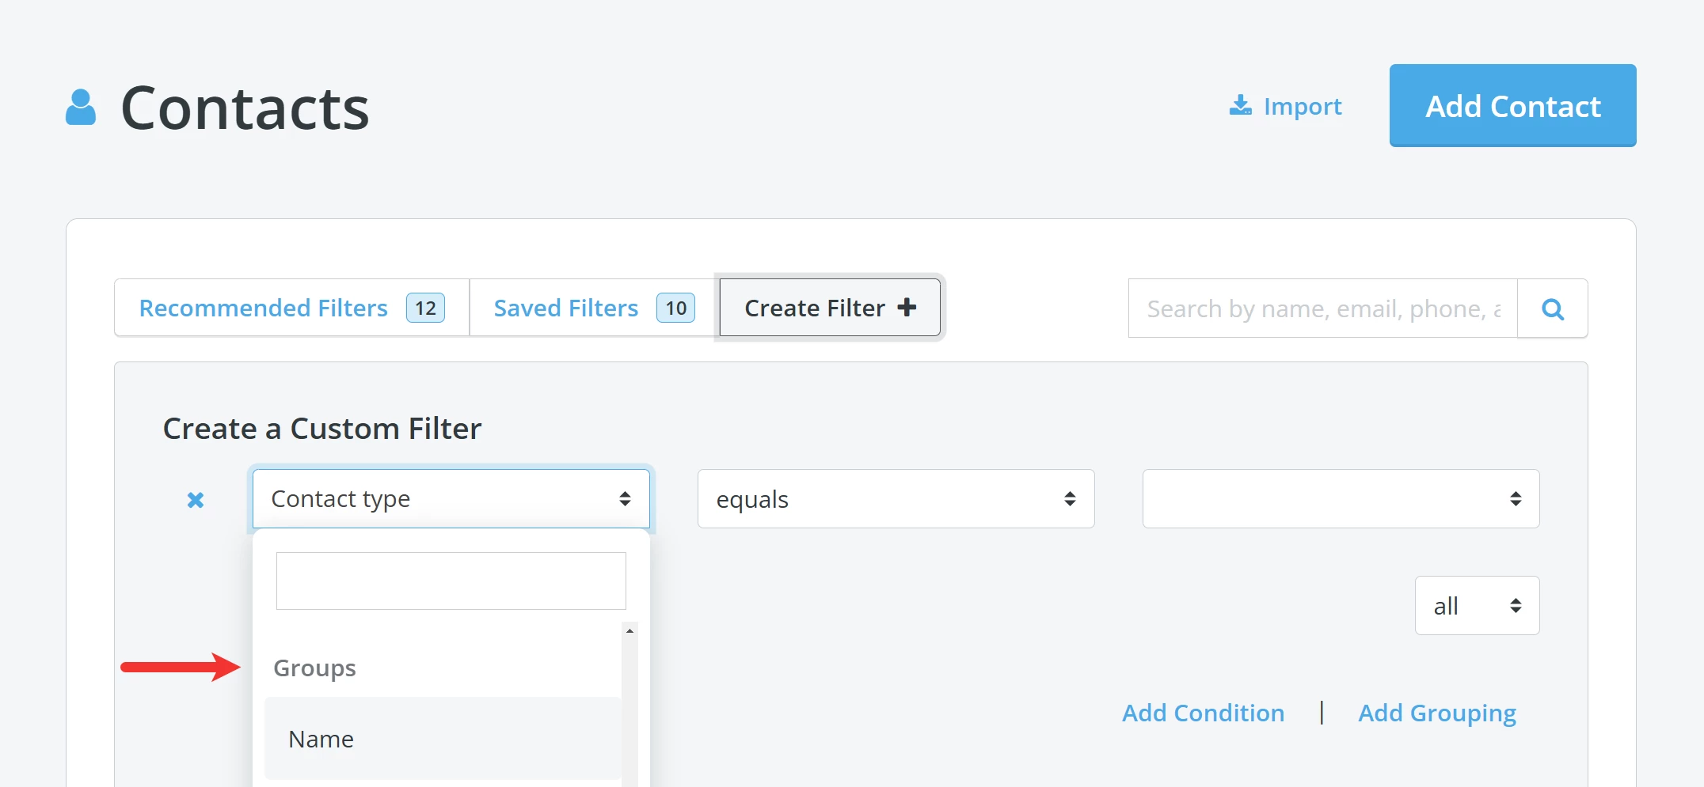Open the equals operator dropdown

(895, 498)
